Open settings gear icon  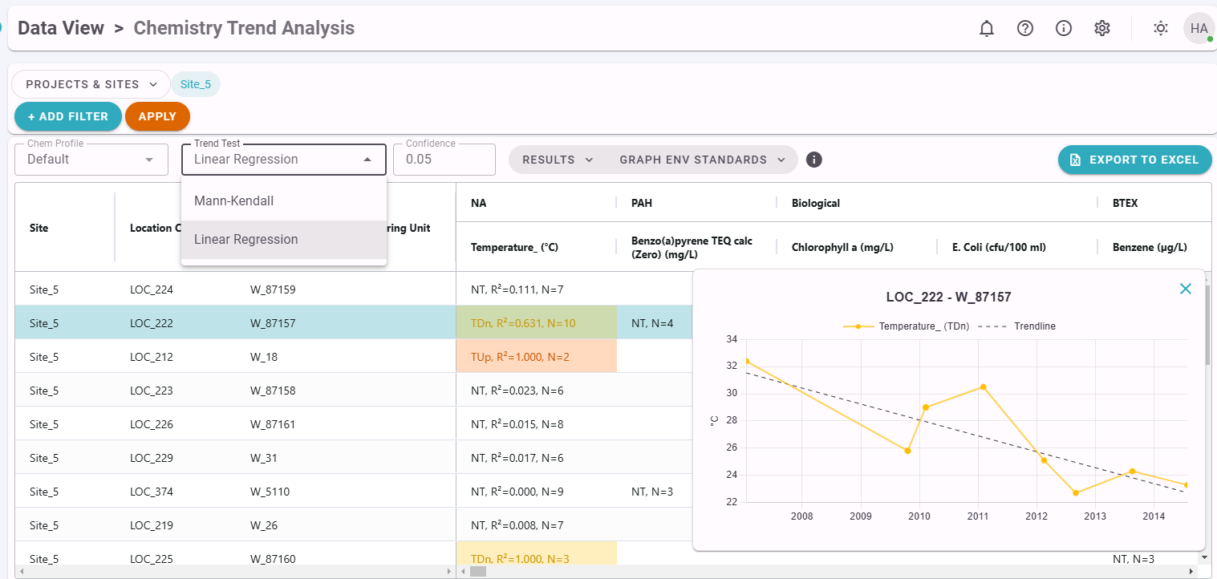1102,28
